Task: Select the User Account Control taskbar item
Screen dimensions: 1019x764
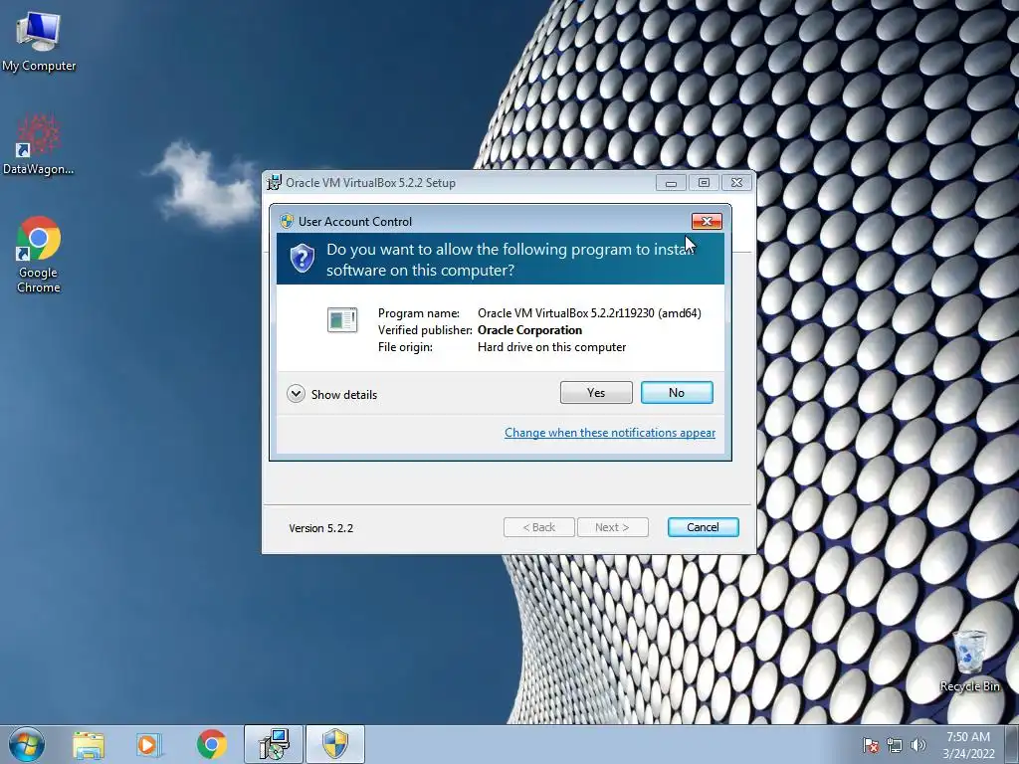Action: coord(335,744)
